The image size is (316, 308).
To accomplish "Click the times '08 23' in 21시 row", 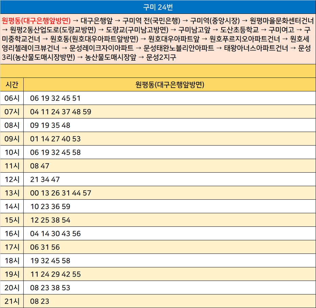I will (40, 301).
